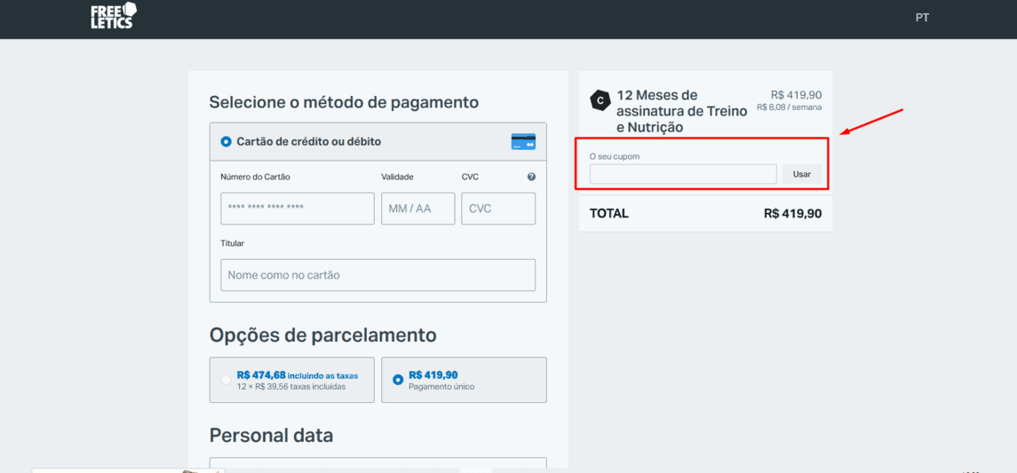Click the MM / AA validity field
Viewport: 1017px width, 473px height.
click(417, 209)
